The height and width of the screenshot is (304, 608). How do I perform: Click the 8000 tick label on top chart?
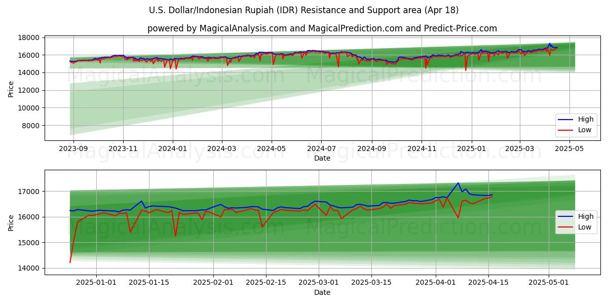[x=31, y=126]
